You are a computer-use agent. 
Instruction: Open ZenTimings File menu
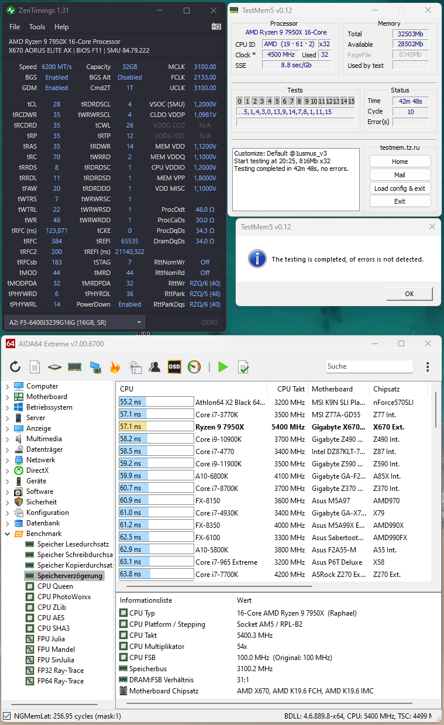(x=15, y=27)
